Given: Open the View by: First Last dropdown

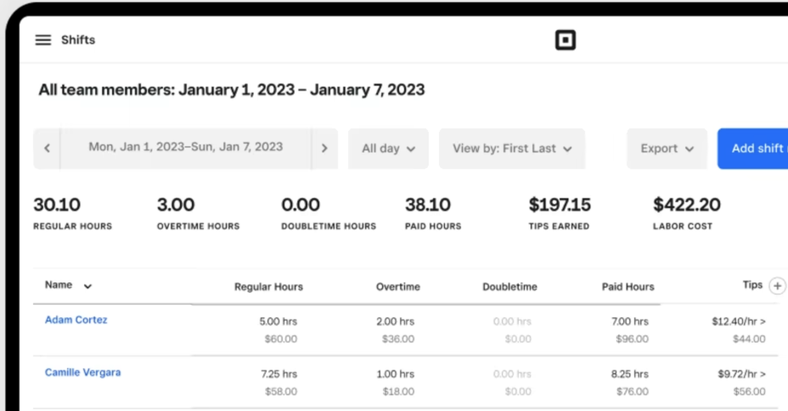Looking at the screenshot, I should [x=512, y=148].
